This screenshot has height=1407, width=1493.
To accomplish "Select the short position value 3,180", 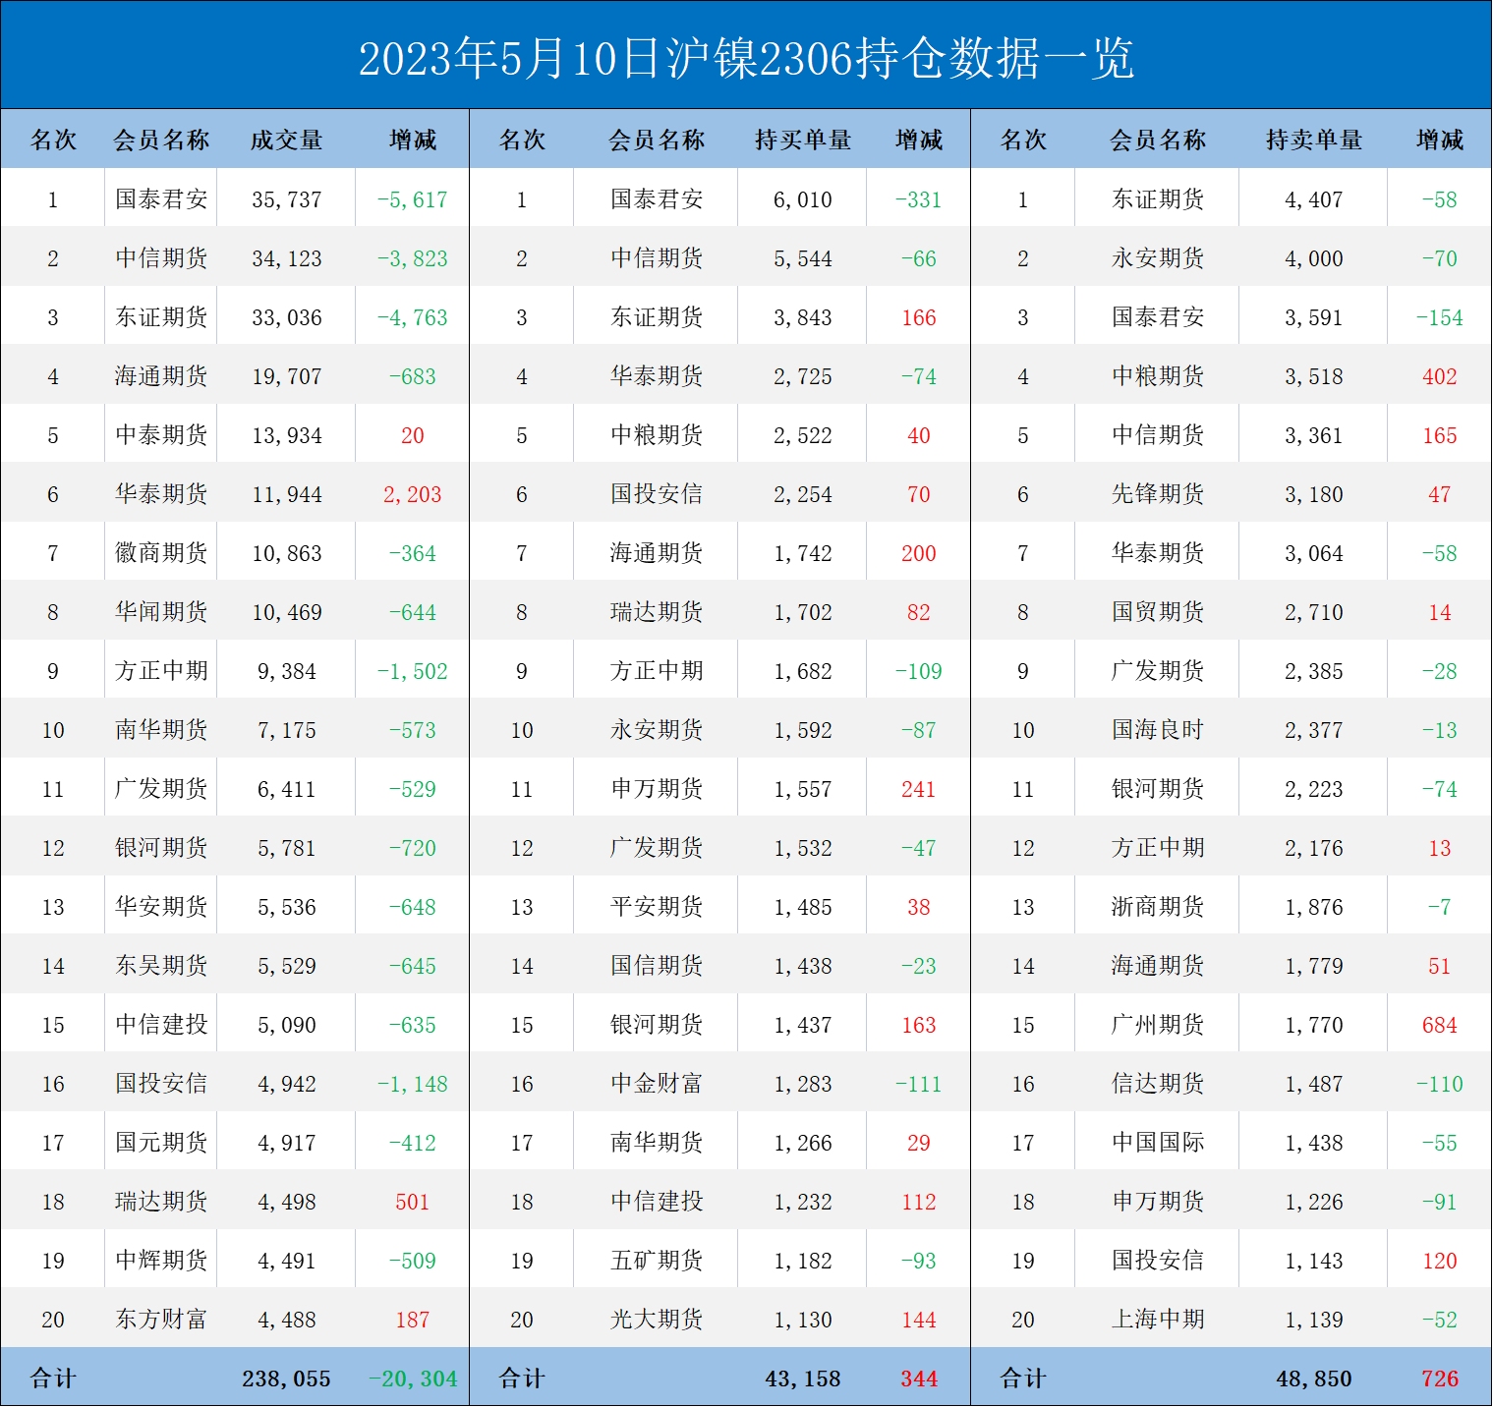I will tap(1313, 494).
